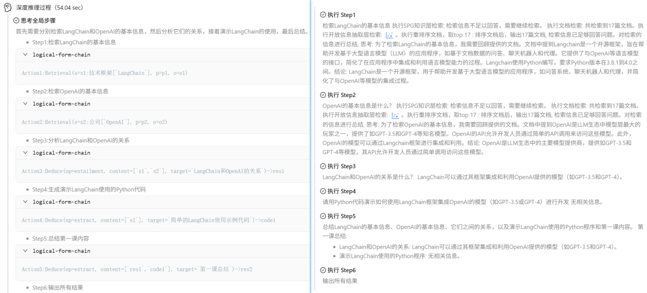Click the Action5:Deduce extract res2 line

pyautogui.click(x=137, y=269)
